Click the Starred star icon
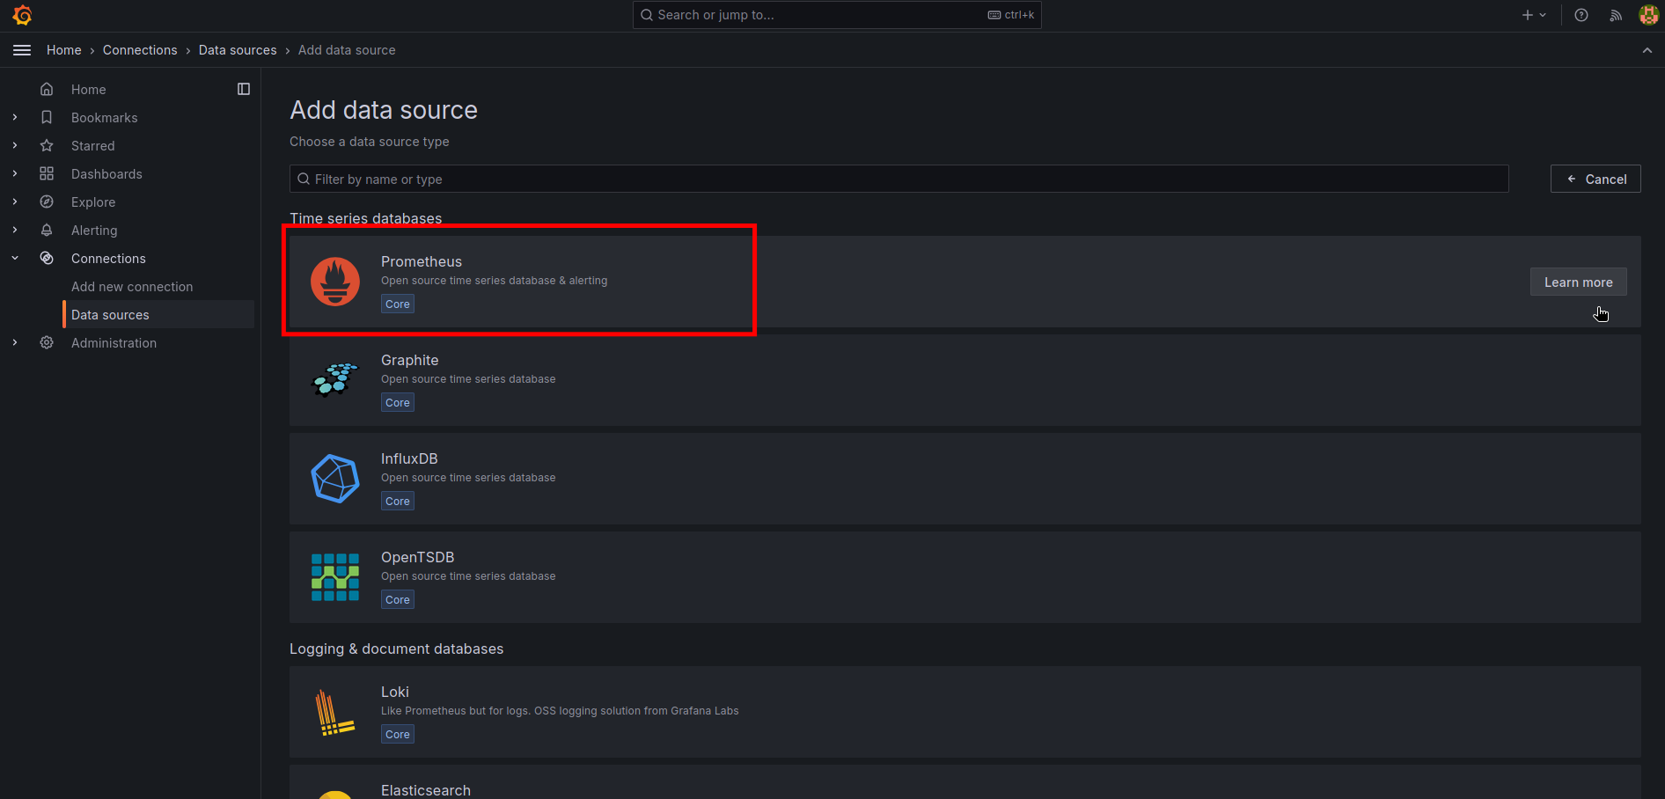 (47, 145)
